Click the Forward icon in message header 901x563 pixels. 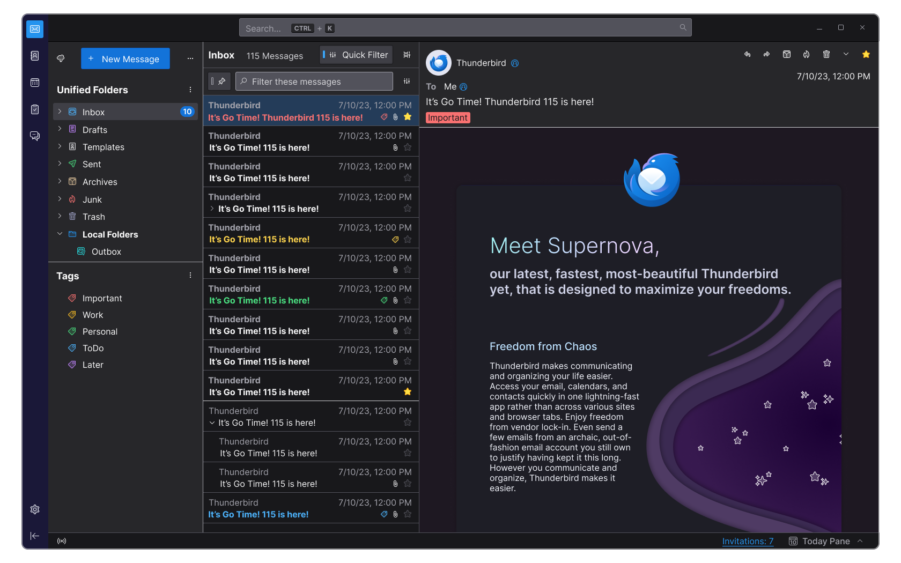point(766,54)
